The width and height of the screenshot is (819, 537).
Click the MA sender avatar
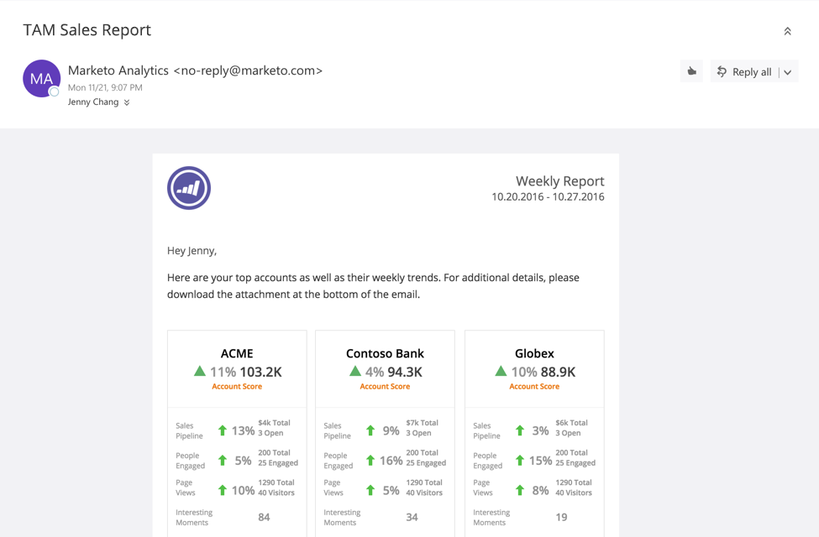[x=41, y=78]
